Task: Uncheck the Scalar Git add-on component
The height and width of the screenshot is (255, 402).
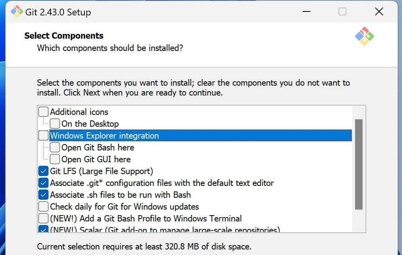Action: tap(43, 230)
